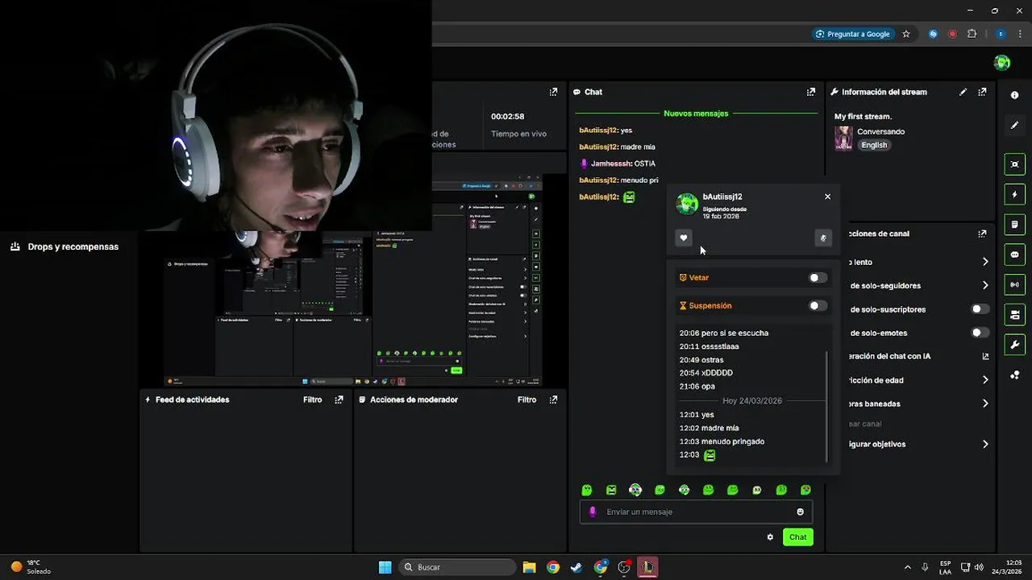Screen dimensions: 1032x580
Task: Click the Nuevos mensajes divider label
Action: pos(696,114)
